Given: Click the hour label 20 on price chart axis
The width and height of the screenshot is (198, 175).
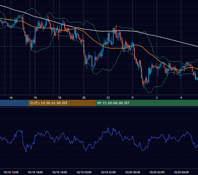Looking at the screenshot, I should (x=84, y=97).
